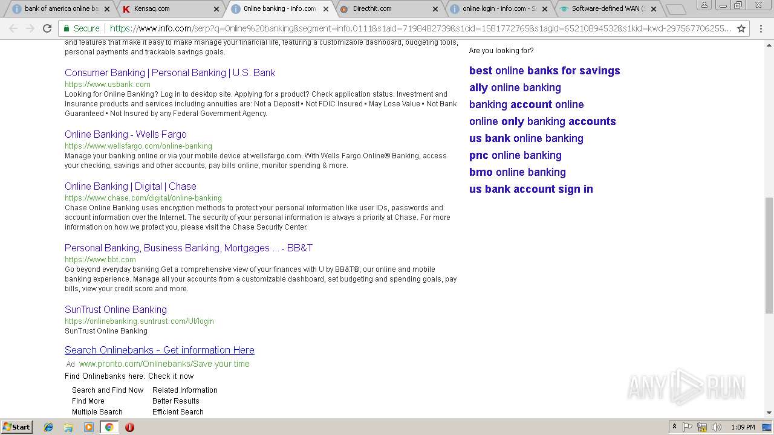
Task: Click the 'Are you looking for?' text
Action: pyautogui.click(x=501, y=51)
